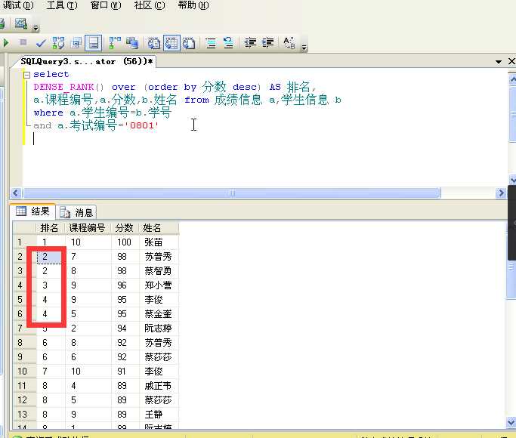Select score cell 96
516x438 pixels.
(x=125, y=285)
